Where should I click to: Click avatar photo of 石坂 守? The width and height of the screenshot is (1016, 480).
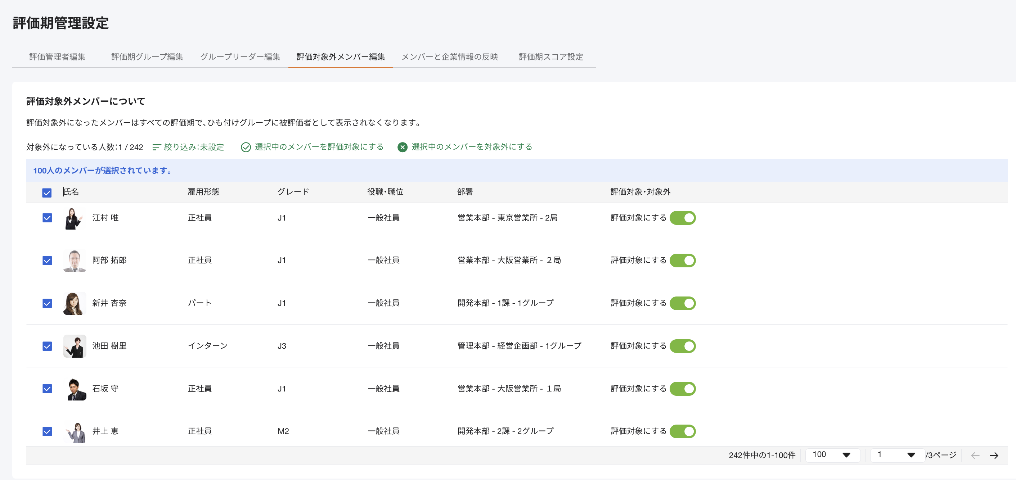pyautogui.click(x=75, y=389)
